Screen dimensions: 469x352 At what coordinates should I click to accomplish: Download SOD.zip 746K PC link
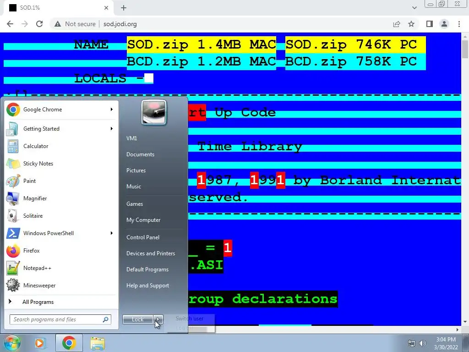tap(355, 44)
